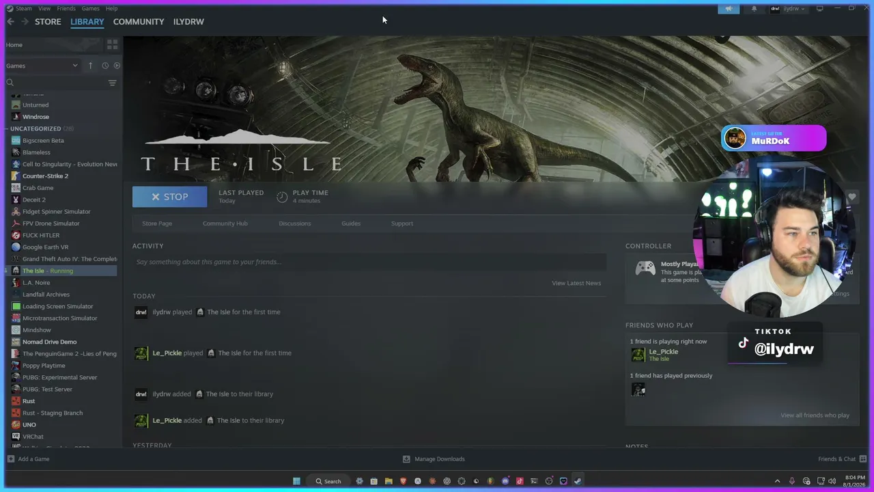Switch to the STORE tab
874x492 pixels.
tap(48, 22)
